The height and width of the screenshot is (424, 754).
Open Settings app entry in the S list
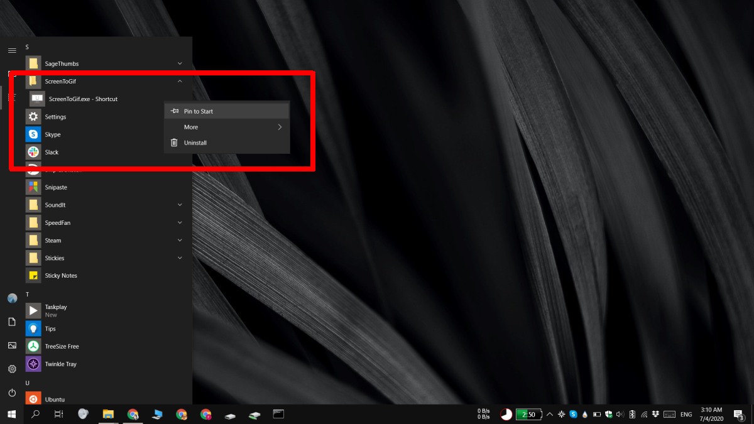point(107,117)
